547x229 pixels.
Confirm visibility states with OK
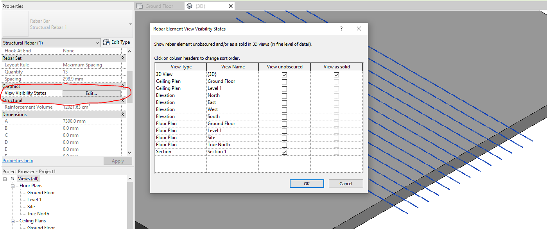pos(307,183)
